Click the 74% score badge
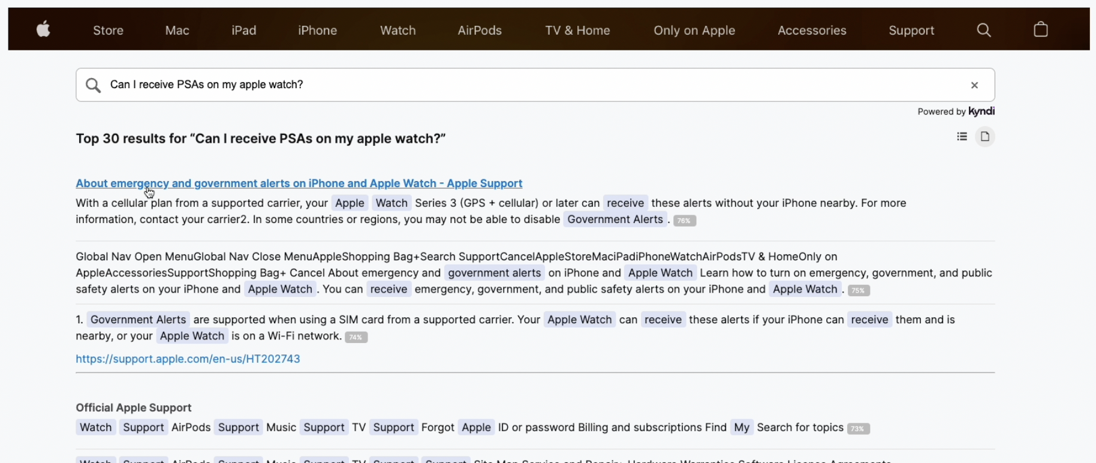 (356, 338)
